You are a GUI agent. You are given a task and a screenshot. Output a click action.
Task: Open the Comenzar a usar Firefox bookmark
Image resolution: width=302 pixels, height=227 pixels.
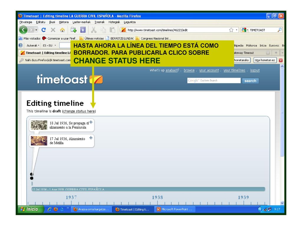coord(60,38)
